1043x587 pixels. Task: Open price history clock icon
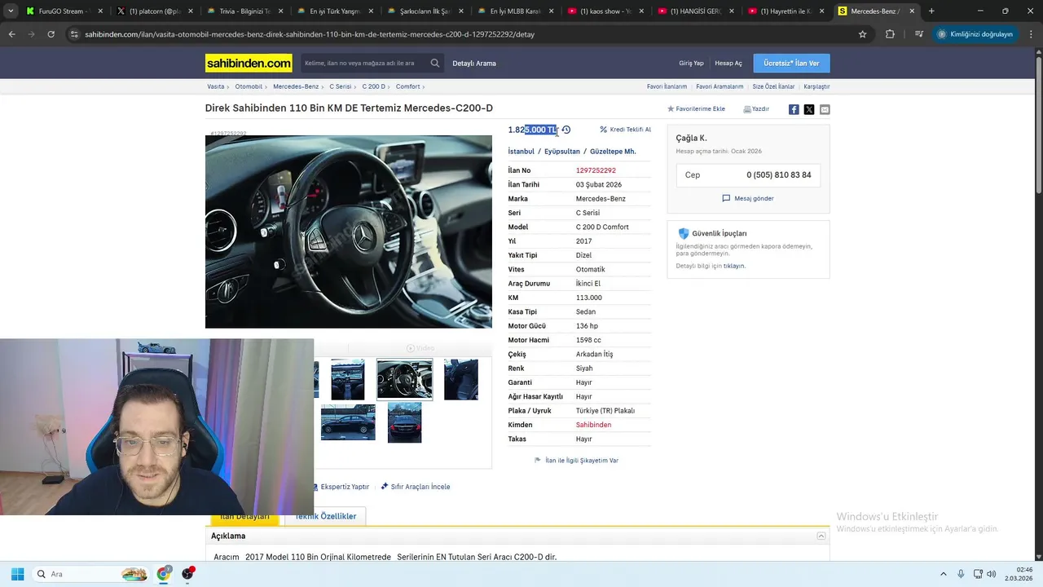coord(566,130)
